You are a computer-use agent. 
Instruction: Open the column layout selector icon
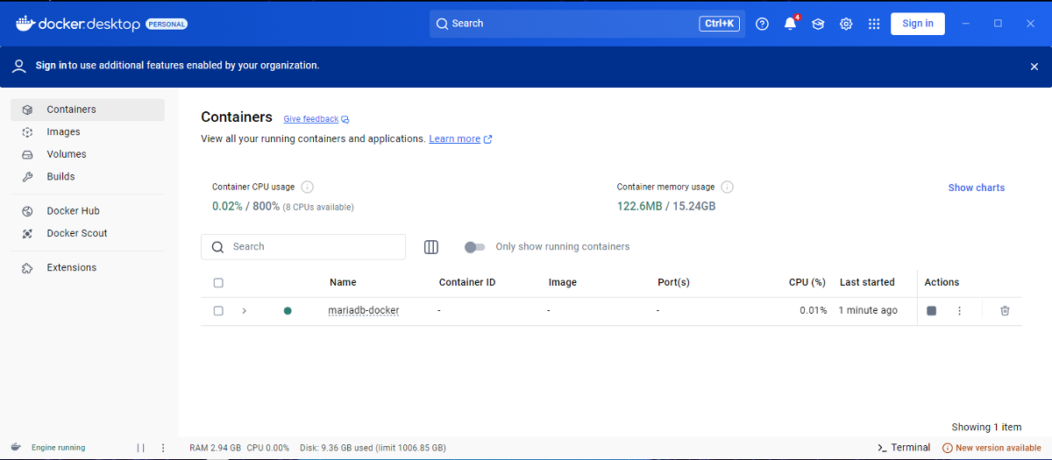point(431,247)
